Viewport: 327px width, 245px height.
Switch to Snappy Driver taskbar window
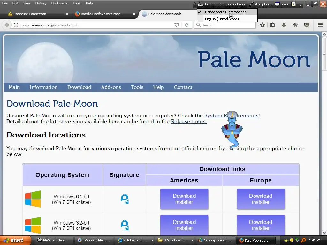point(214,241)
